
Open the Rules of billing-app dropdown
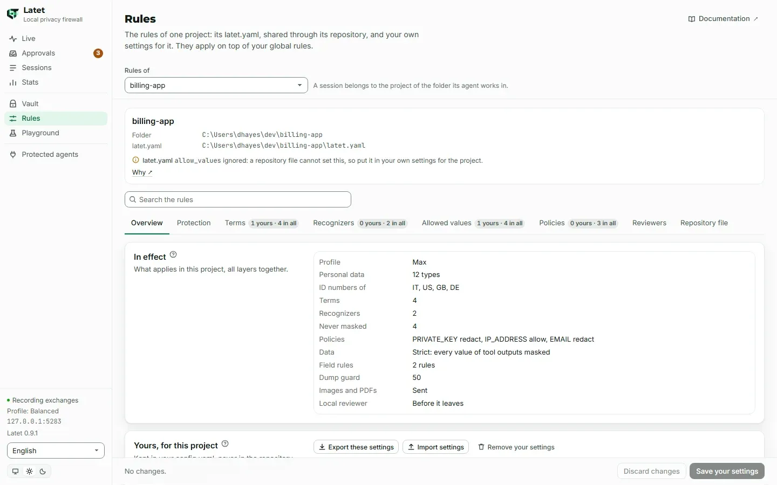pos(216,85)
